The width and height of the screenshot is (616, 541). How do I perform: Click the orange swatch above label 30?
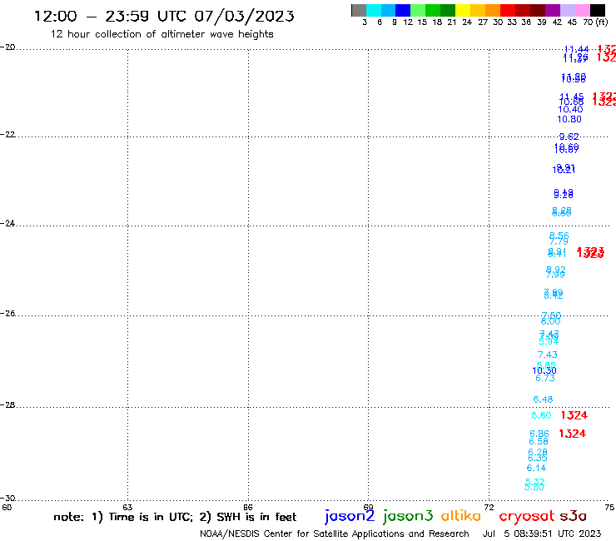(493, 10)
